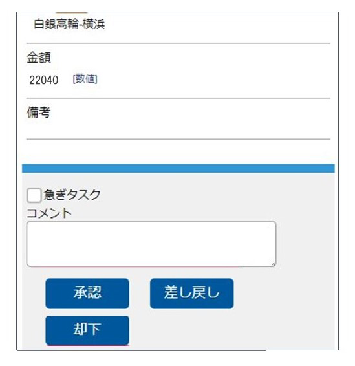Click the blue section divider bar
The width and height of the screenshot is (355, 366).
178,168
